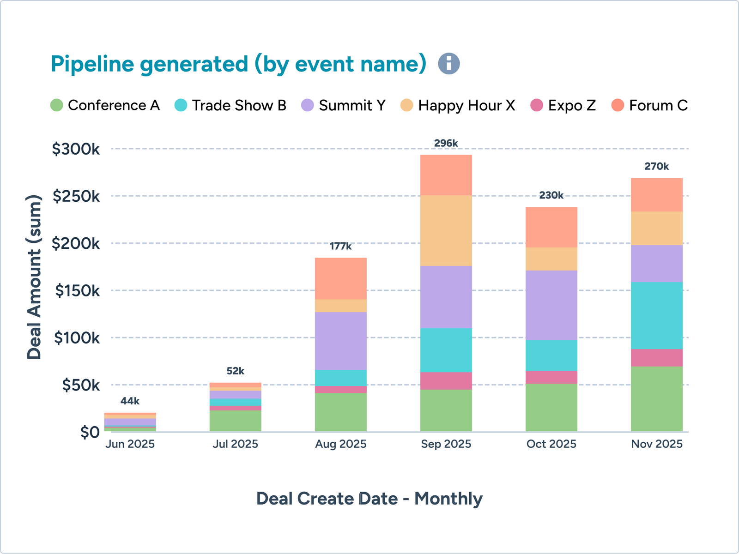The width and height of the screenshot is (739, 554).
Task: Click the Jul 2025 Conference A segment
Action: [x=236, y=421]
